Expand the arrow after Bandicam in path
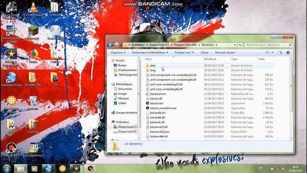The width and height of the screenshot is (307, 173). pos(216,45)
